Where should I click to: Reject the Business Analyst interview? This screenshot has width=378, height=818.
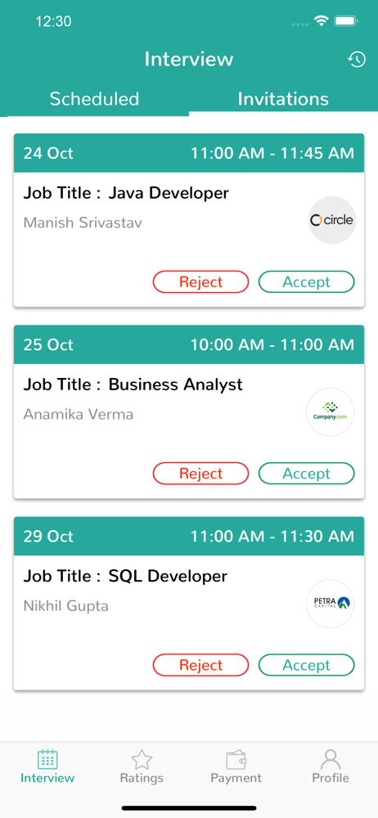click(201, 473)
